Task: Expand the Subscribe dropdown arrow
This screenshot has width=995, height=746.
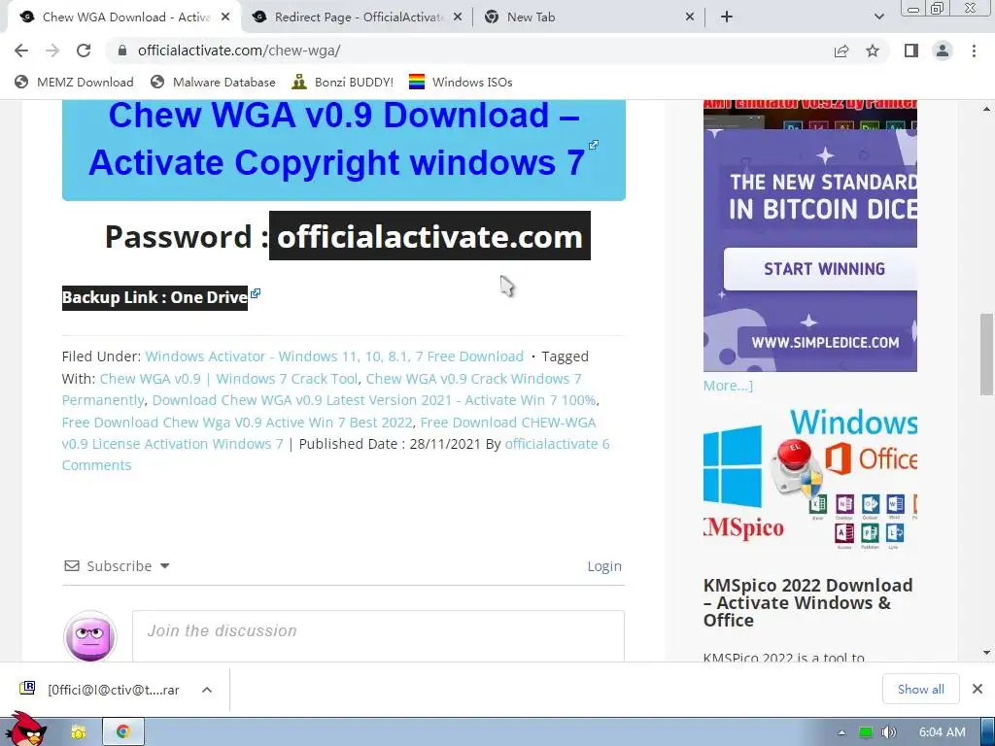Action: click(x=165, y=566)
